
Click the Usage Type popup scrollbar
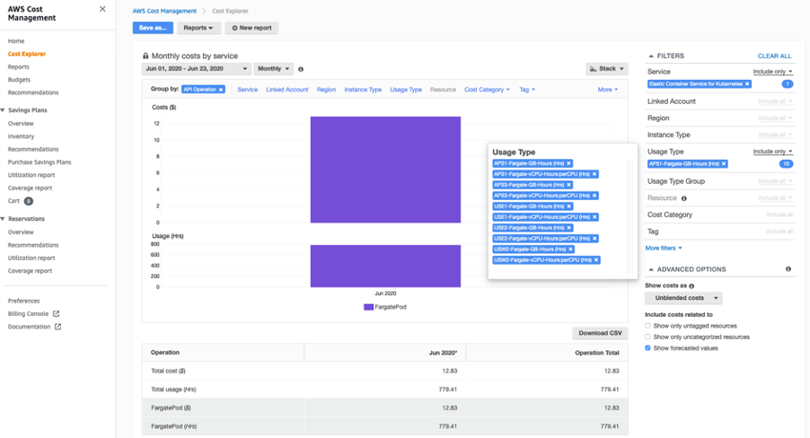coord(630,216)
